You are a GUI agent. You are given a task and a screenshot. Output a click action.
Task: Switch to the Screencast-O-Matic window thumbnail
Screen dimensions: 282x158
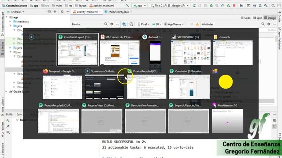[x=104, y=87]
